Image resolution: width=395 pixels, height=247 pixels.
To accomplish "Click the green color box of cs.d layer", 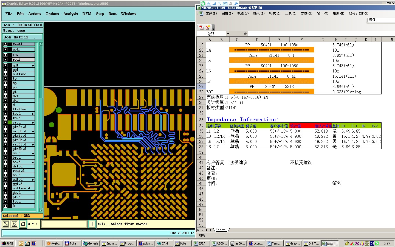I will (x=10, y=122).
